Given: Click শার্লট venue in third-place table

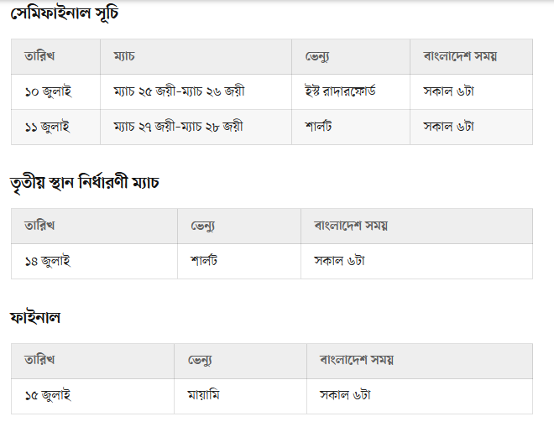Looking at the screenshot, I should click(239, 262).
